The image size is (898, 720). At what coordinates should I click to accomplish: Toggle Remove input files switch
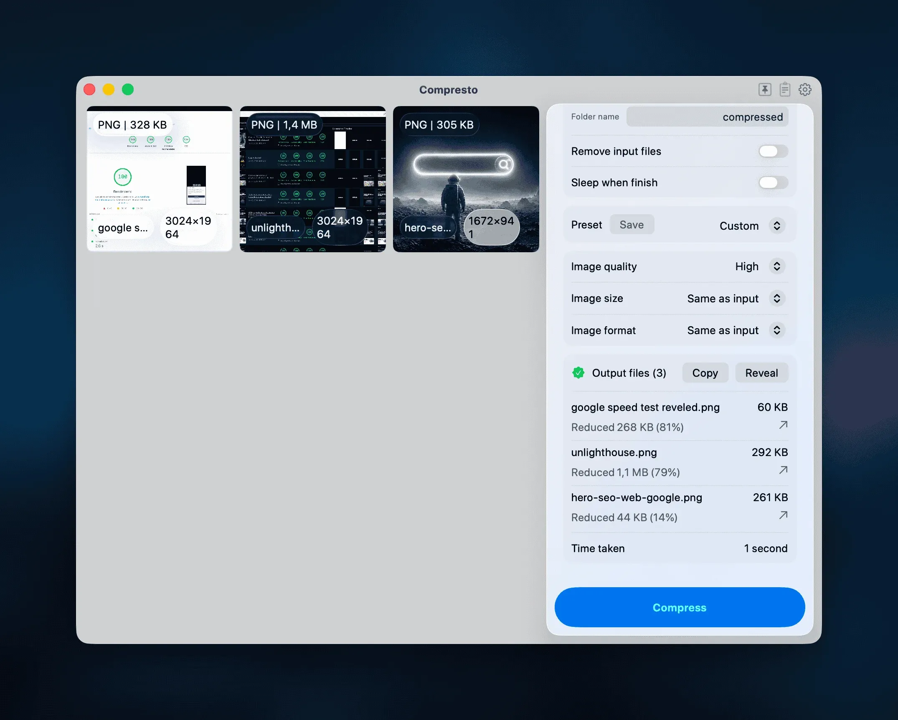773,151
